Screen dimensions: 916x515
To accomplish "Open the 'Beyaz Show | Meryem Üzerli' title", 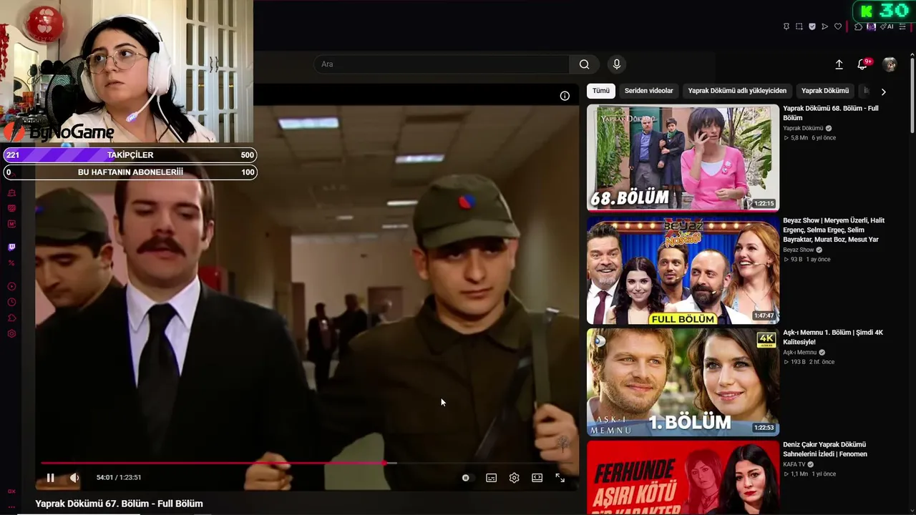I will coord(834,230).
